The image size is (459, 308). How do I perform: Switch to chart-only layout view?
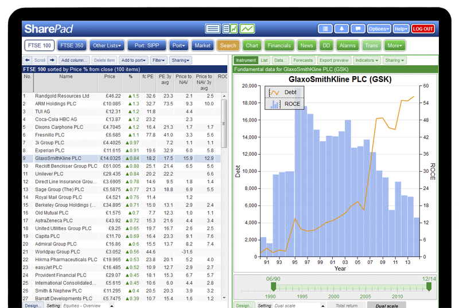(x=247, y=29)
